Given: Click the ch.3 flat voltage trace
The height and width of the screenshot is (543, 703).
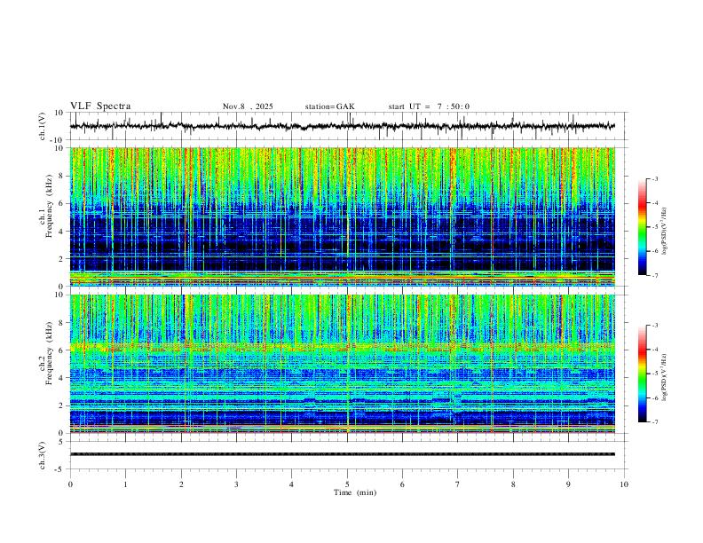Looking at the screenshot, I should 343,454.
